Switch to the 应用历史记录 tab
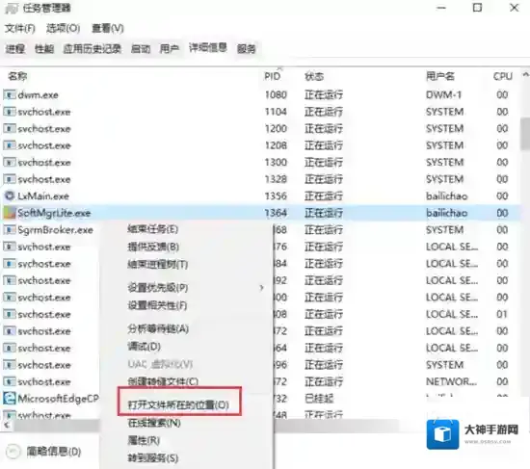This screenshot has height=469, width=530. click(93, 49)
